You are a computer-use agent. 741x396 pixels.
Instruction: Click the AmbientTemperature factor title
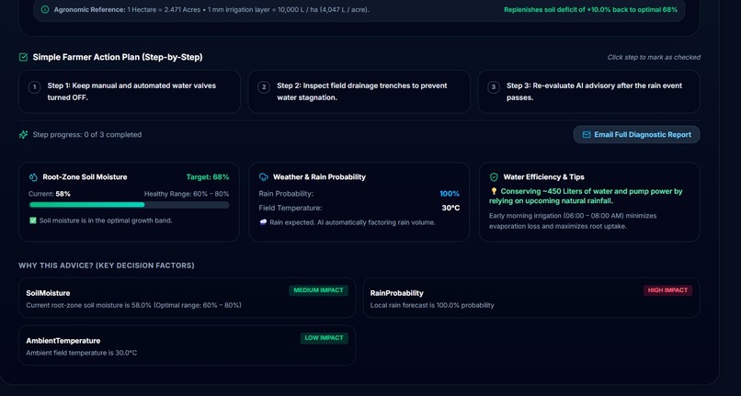point(63,341)
